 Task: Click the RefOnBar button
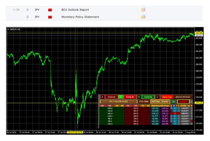coord(156,102)
